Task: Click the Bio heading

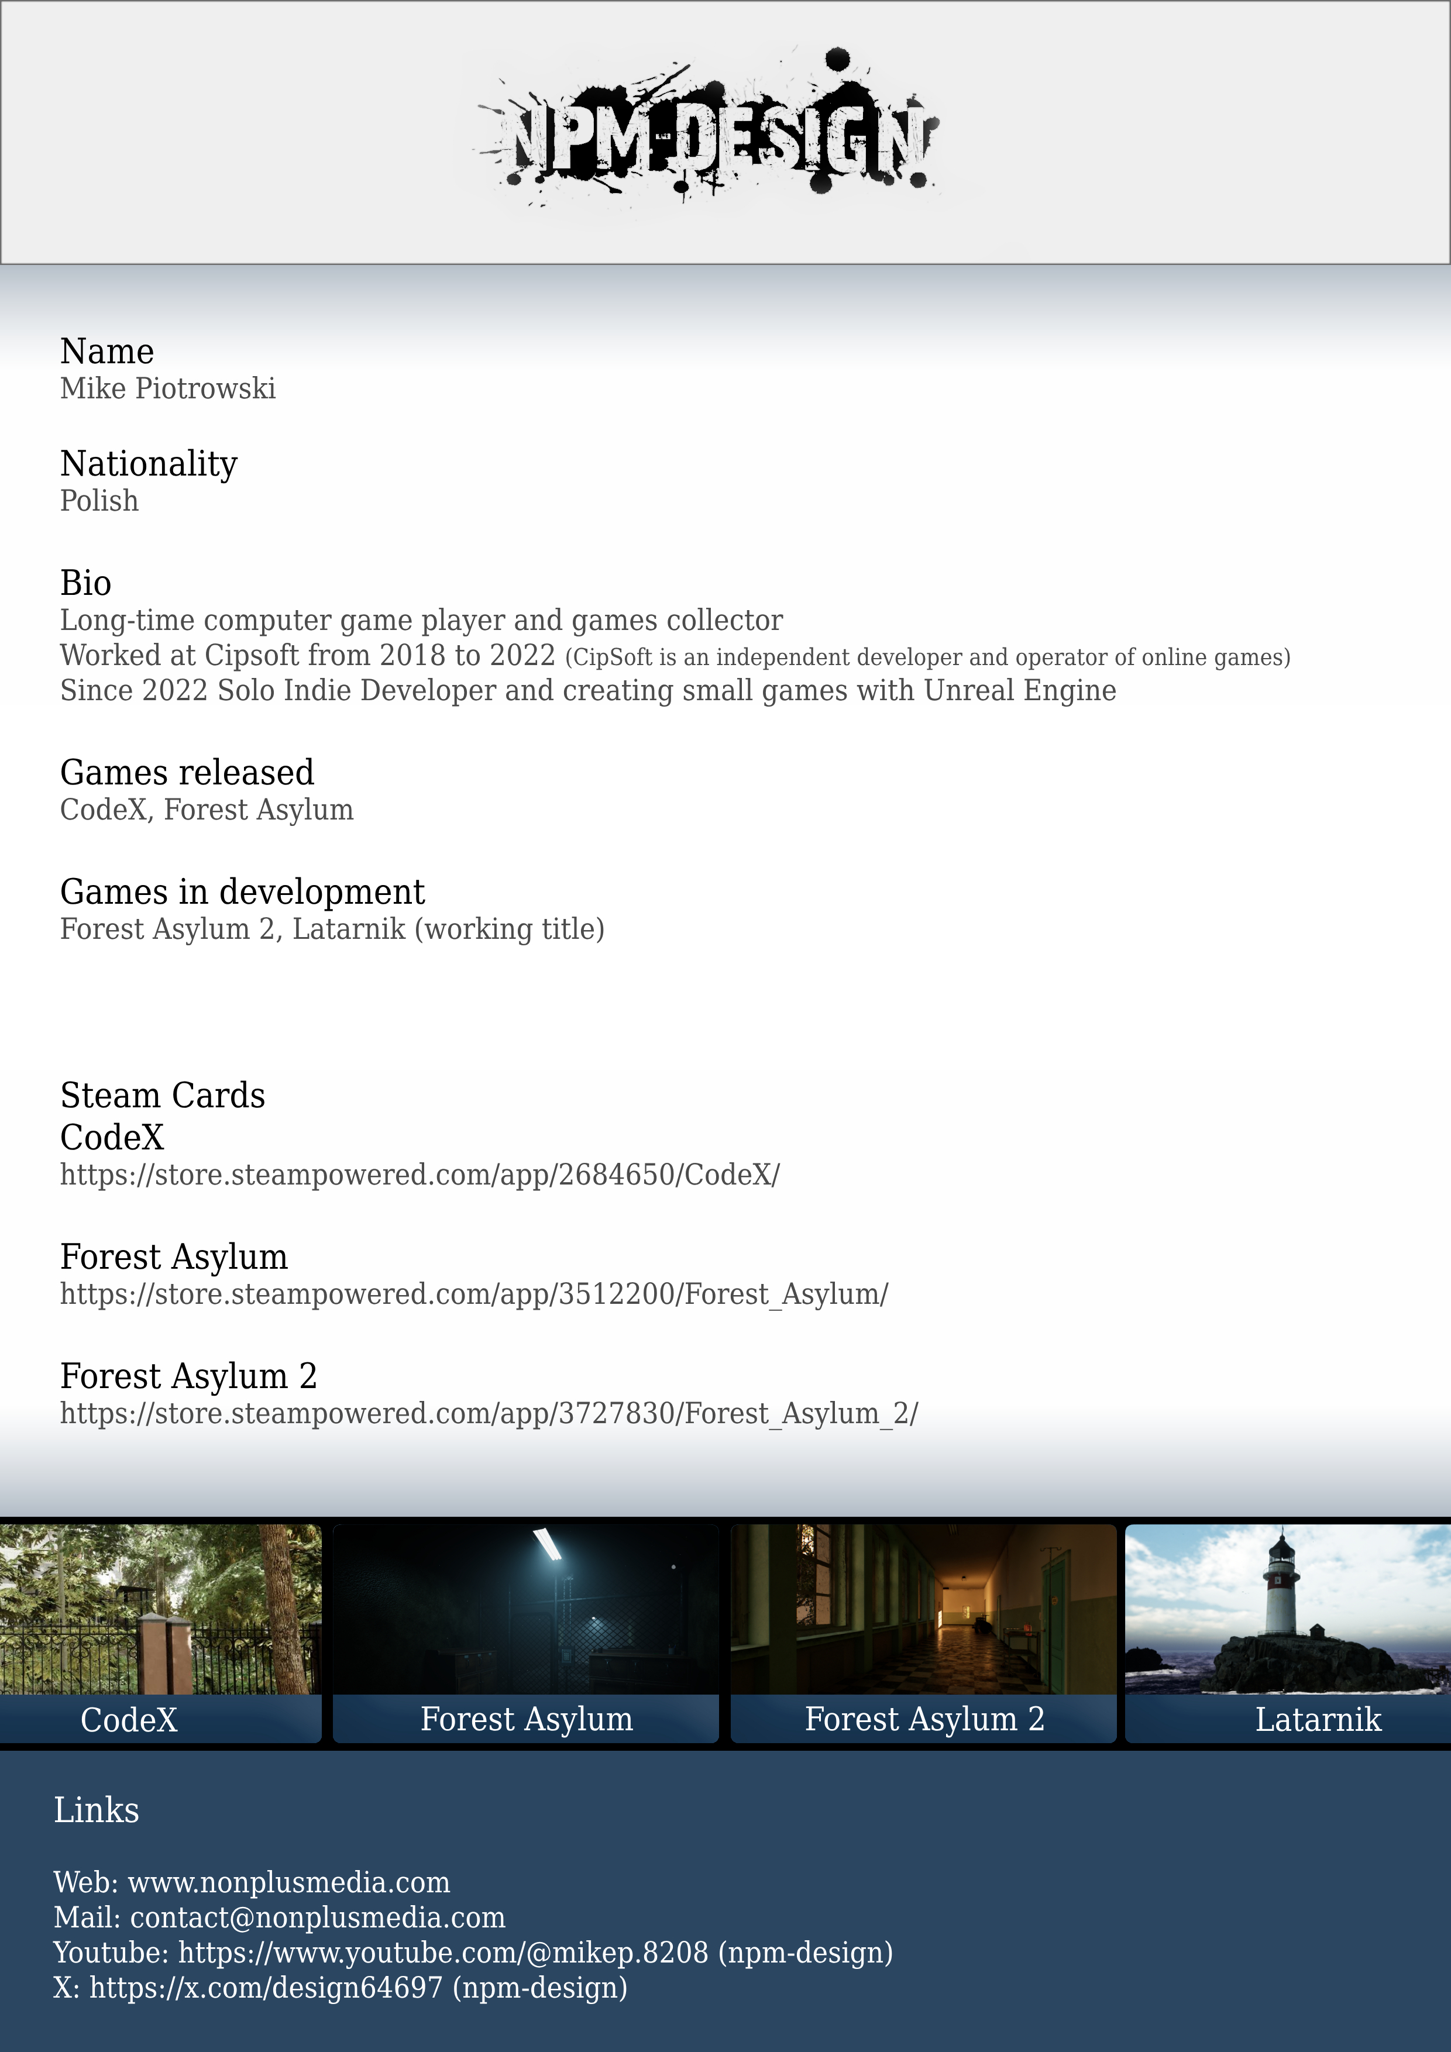Action: click(x=86, y=583)
